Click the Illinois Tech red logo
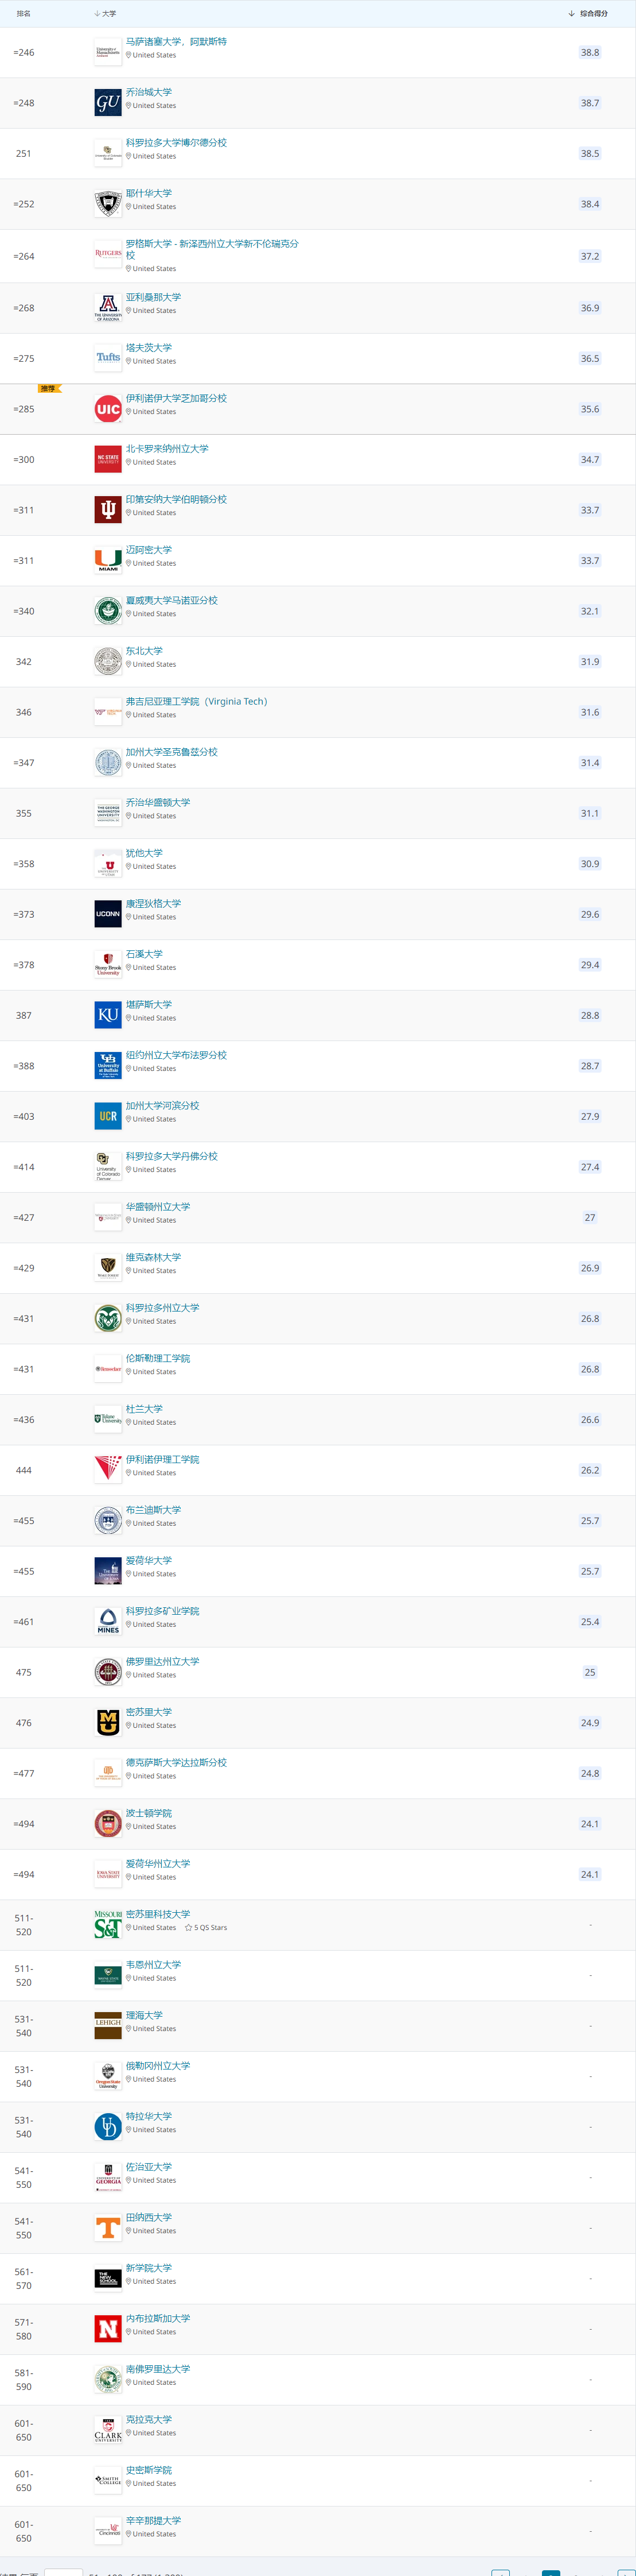This screenshot has height=2576, width=636. [108, 1470]
